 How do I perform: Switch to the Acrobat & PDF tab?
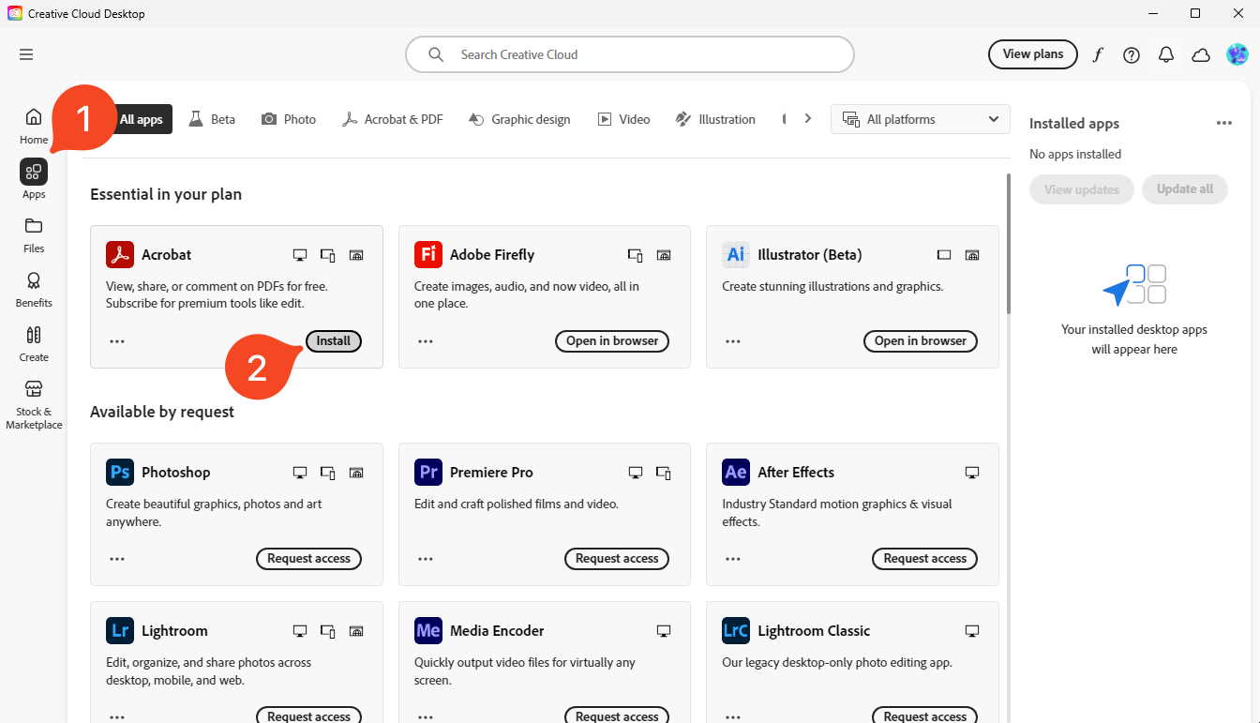click(392, 119)
